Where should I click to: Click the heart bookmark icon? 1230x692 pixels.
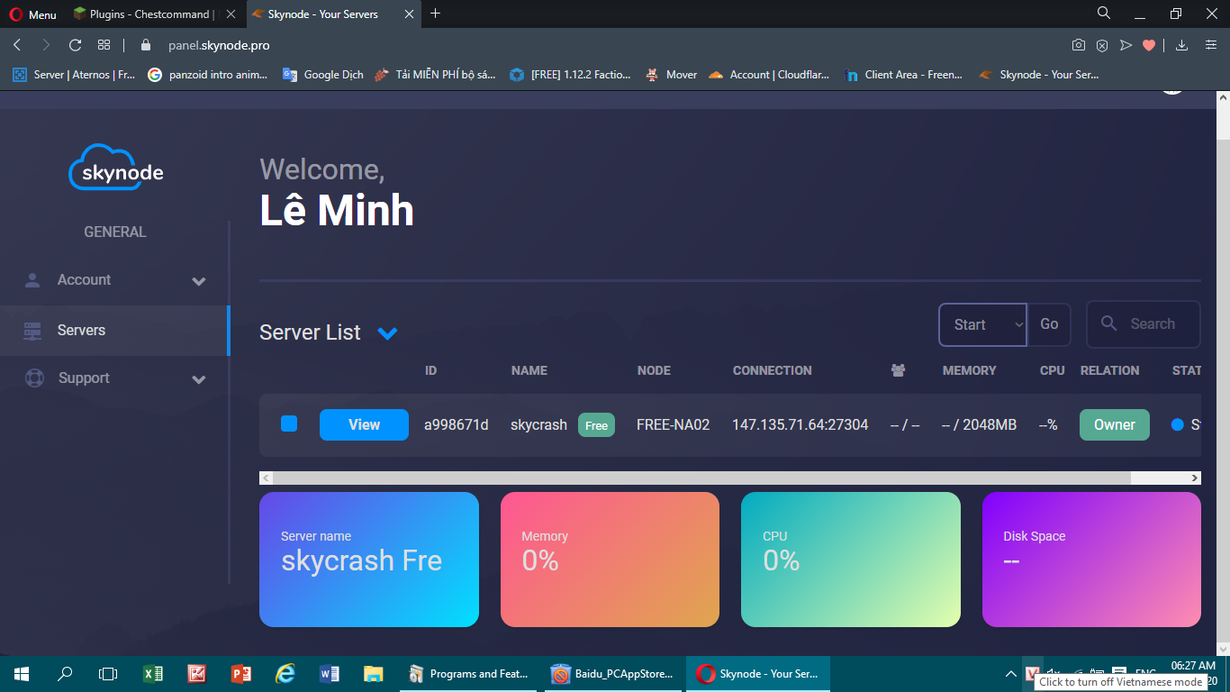click(x=1149, y=45)
